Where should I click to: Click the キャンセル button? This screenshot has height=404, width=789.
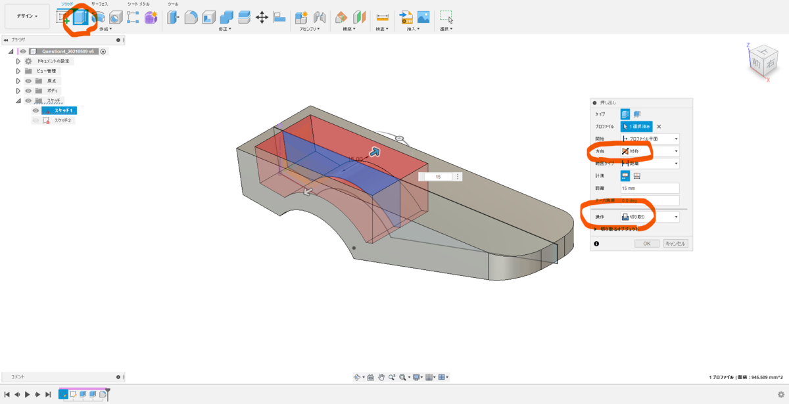(x=675, y=244)
